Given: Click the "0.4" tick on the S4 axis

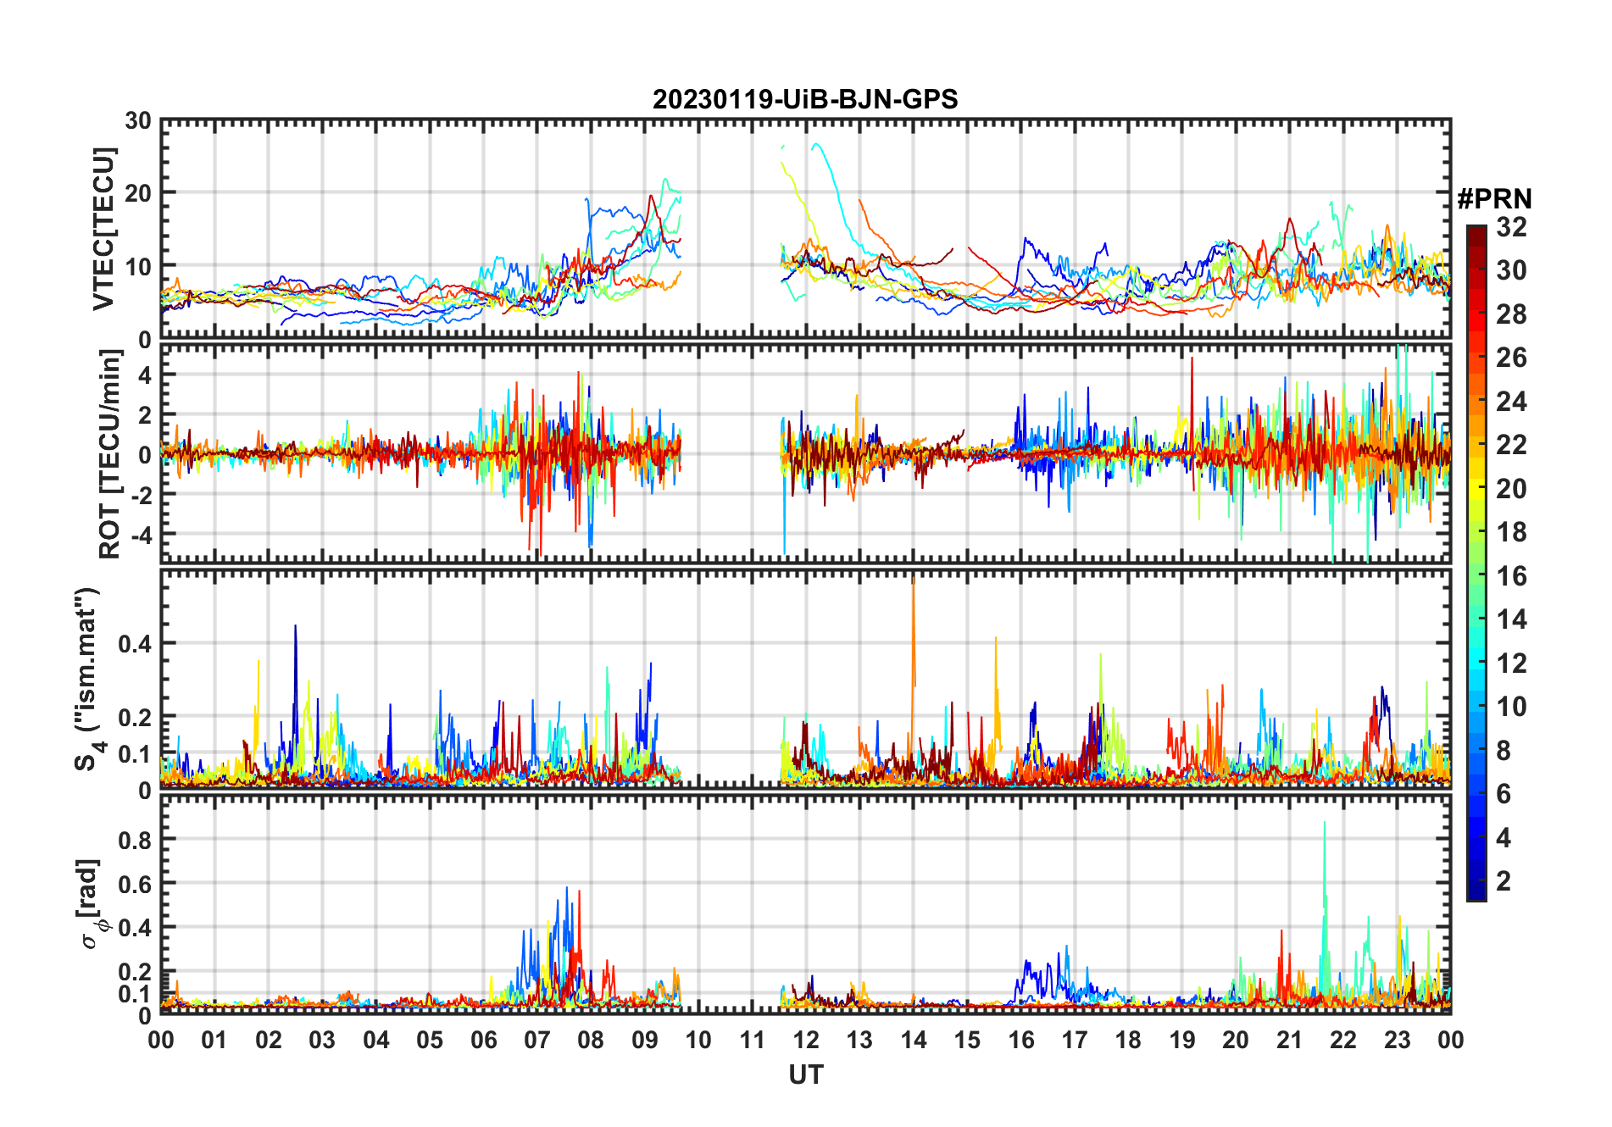Looking at the screenshot, I should (x=135, y=643).
